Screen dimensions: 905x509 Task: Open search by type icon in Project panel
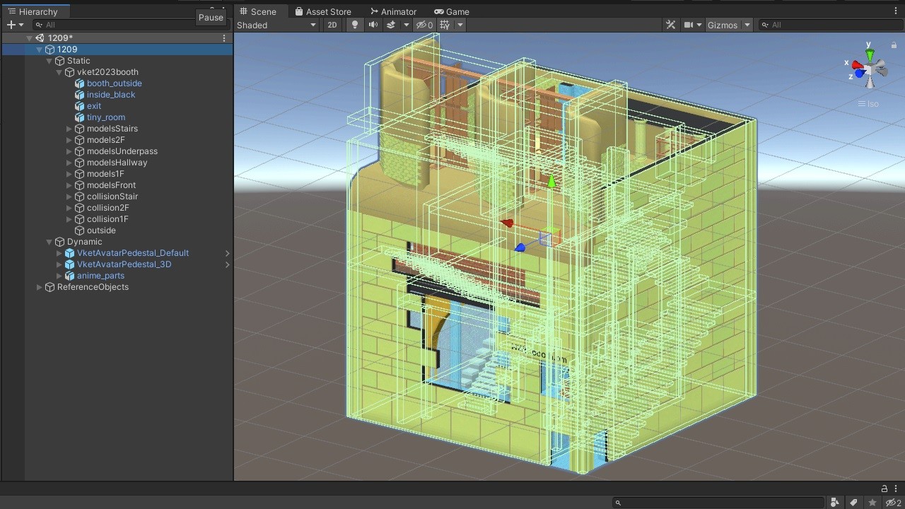pyautogui.click(x=836, y=503)
